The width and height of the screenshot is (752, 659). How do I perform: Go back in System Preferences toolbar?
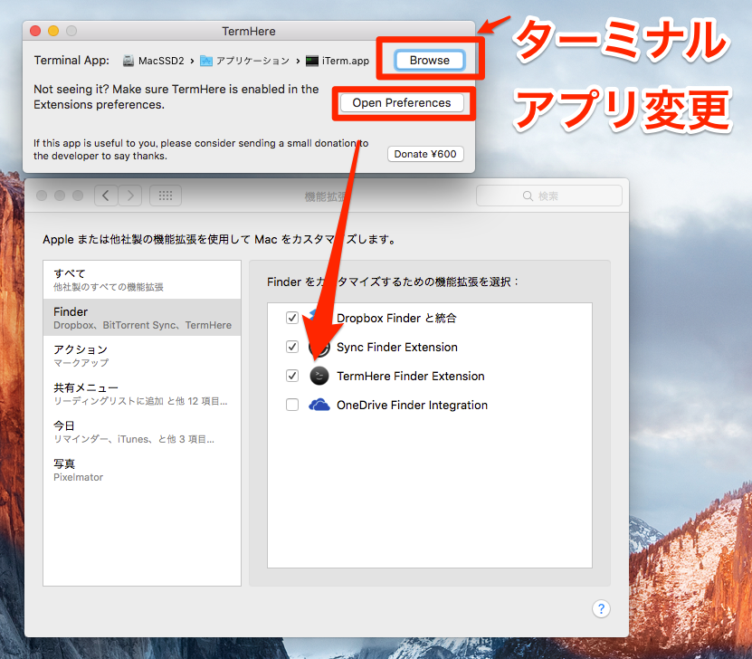(106, 196)
